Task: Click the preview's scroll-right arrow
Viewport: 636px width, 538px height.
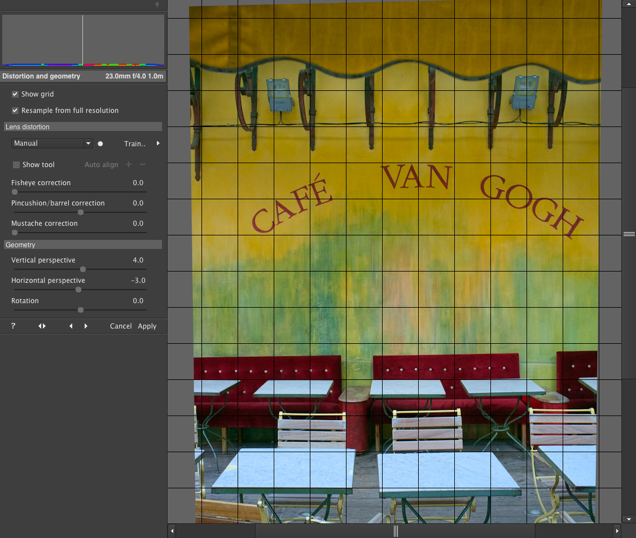Action: click(x=617, y=531)
